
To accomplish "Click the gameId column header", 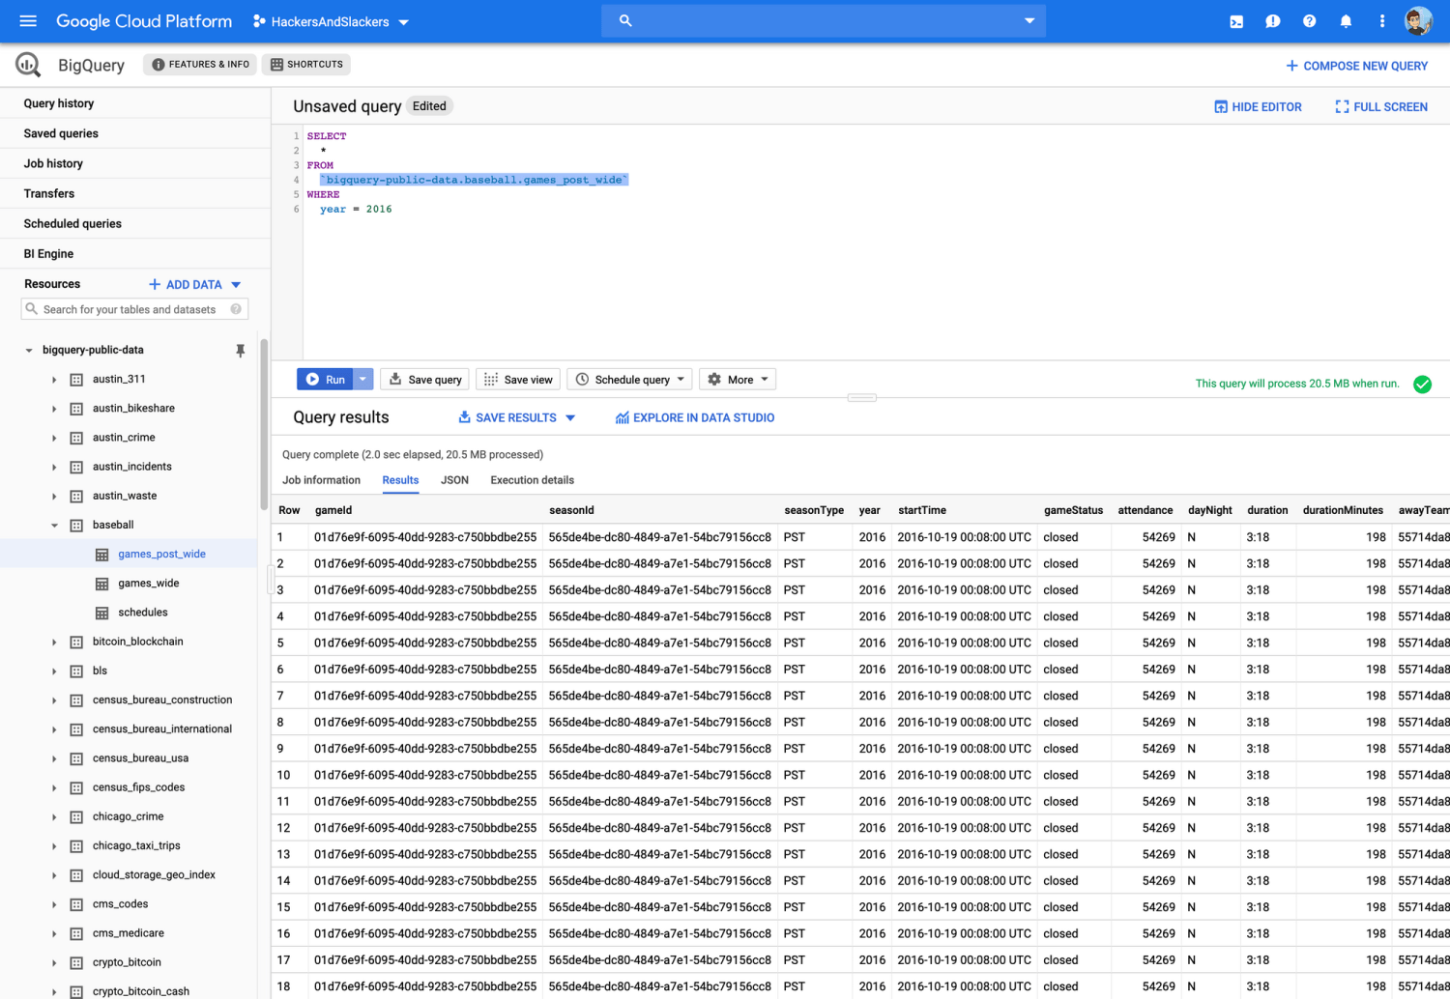I will click(x=333, y=510).
